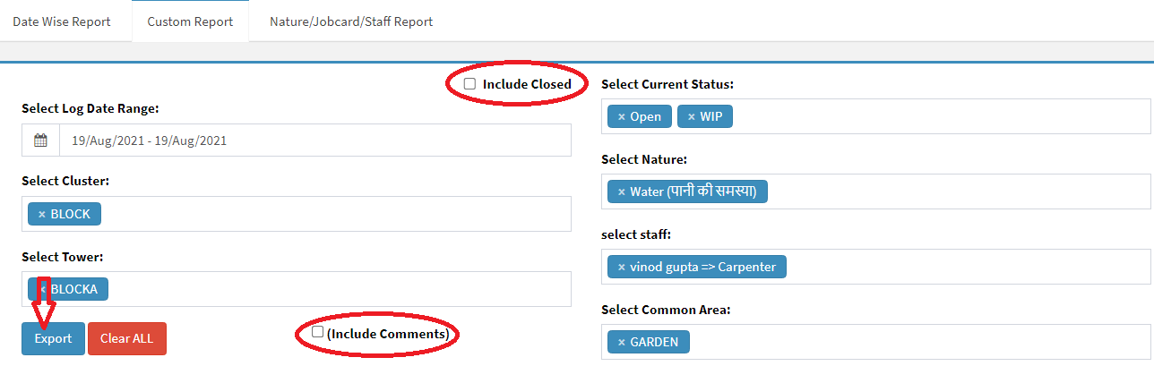1154x366 pixels.
Task: Select the Custom Report tab
Action: [x=190, y=21]
